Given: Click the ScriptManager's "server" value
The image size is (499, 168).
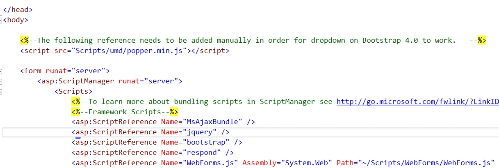Looking at the screenshot, I should click(161, 81).
